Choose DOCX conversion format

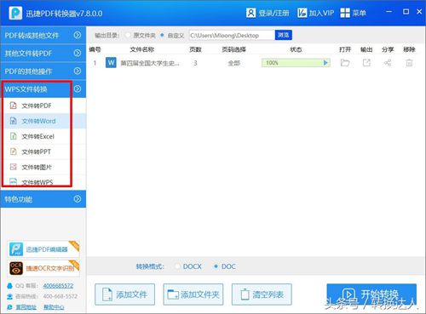tap(178, 266)
